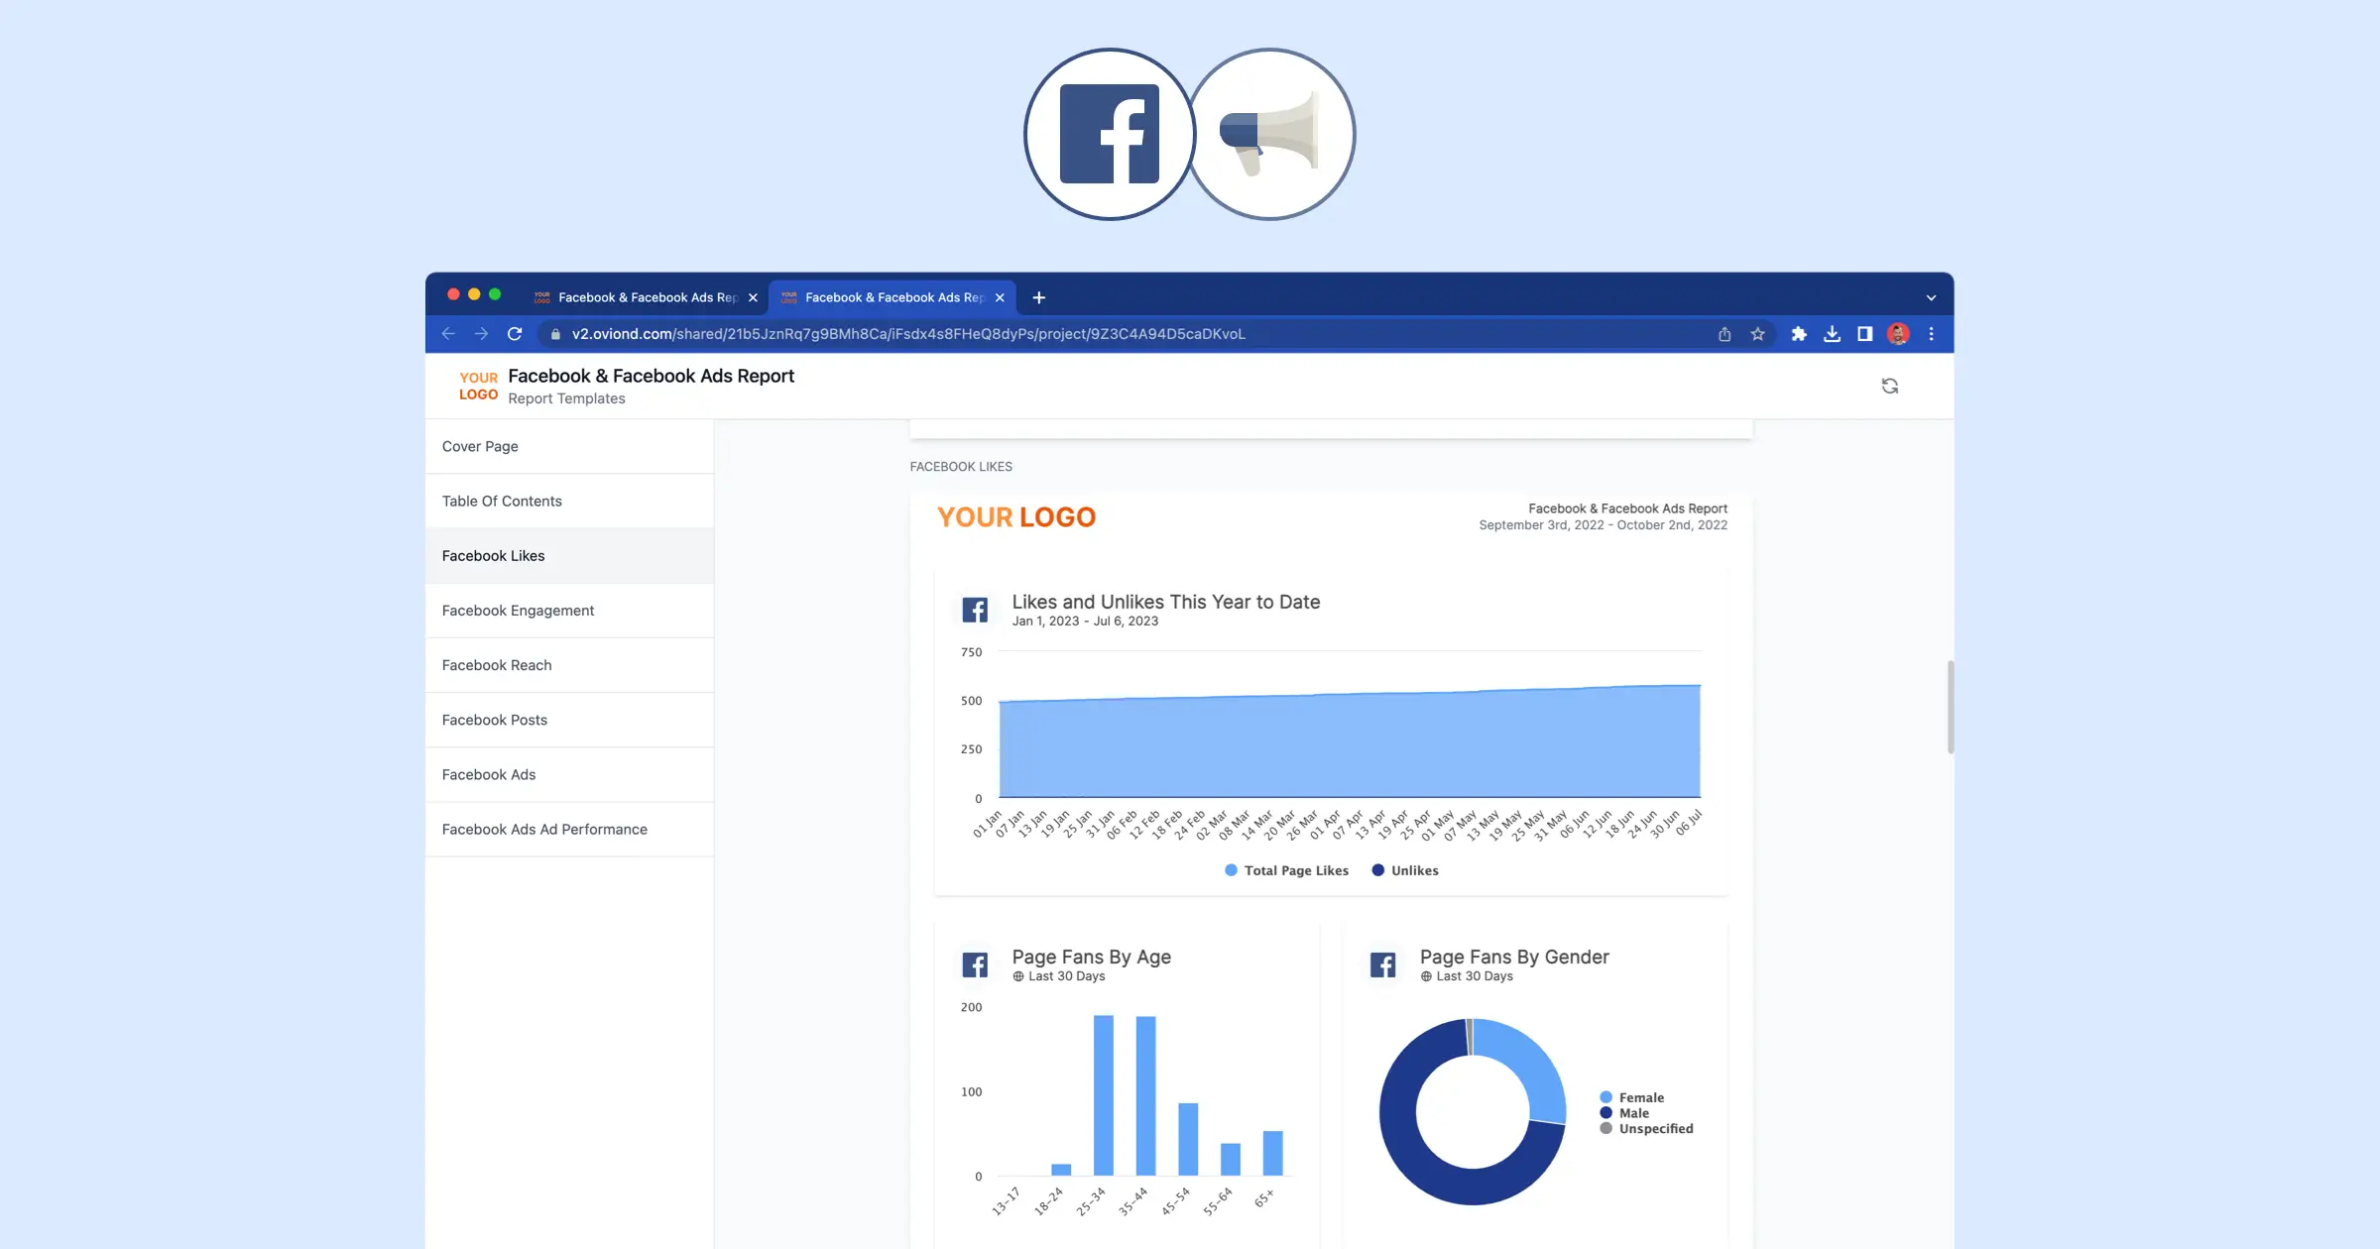Click the Report Templates link

(x=566, y=398)
